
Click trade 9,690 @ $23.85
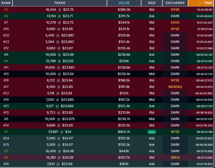tap(60, 29)
